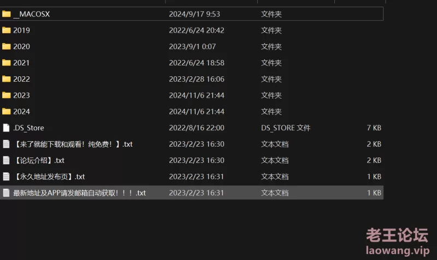This screenshot has height=260, width=437.
Task: Select the folder named 2020
Action: click(x=21, y=46)
